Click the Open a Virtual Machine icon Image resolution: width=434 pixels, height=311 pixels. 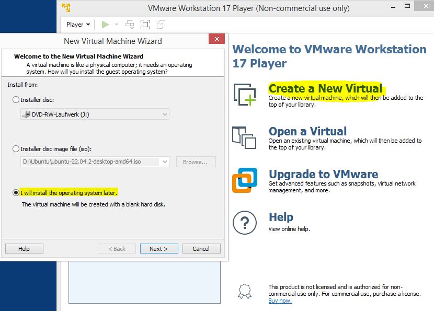[x=244, y=137]
